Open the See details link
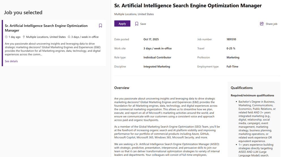The width and height of the screenshot is (283, 157). 11,61
